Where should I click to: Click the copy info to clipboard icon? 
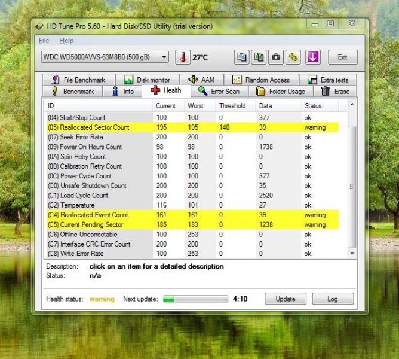tap(241, 57)
